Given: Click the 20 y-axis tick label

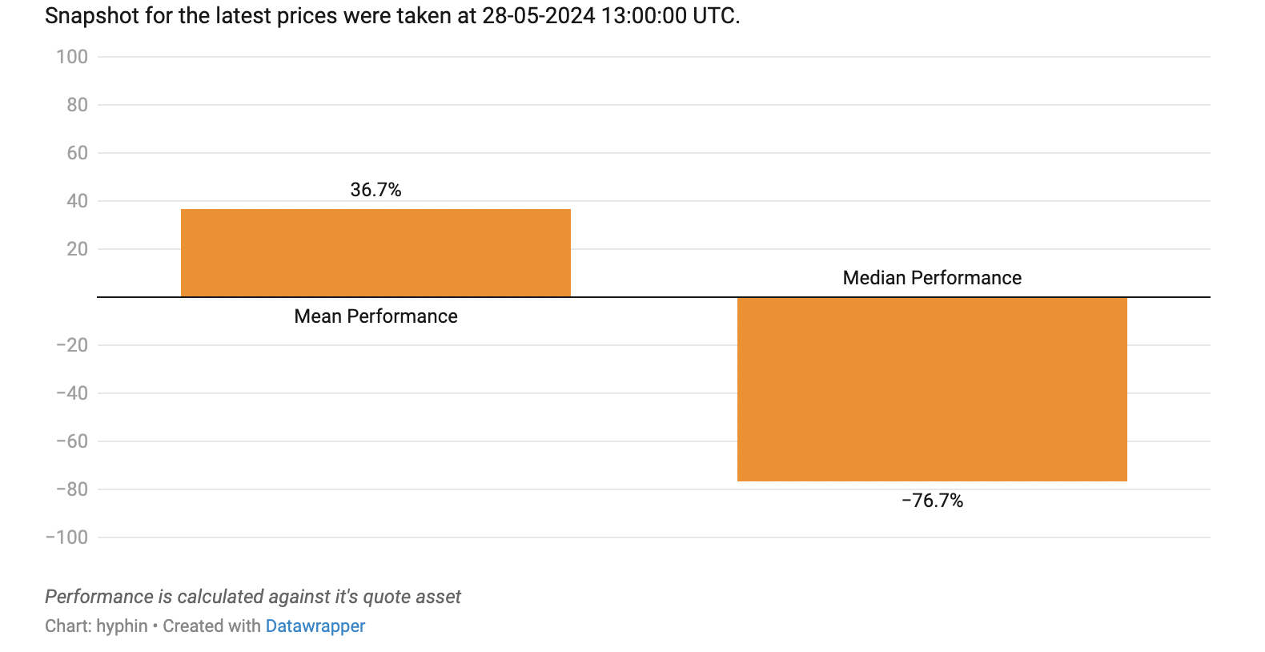Looking at the screenshot, I should click(x=78, y=249).
